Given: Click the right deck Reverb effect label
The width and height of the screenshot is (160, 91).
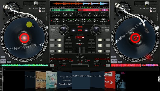Looking at the screenshot, I should click(x=97, y=66).
